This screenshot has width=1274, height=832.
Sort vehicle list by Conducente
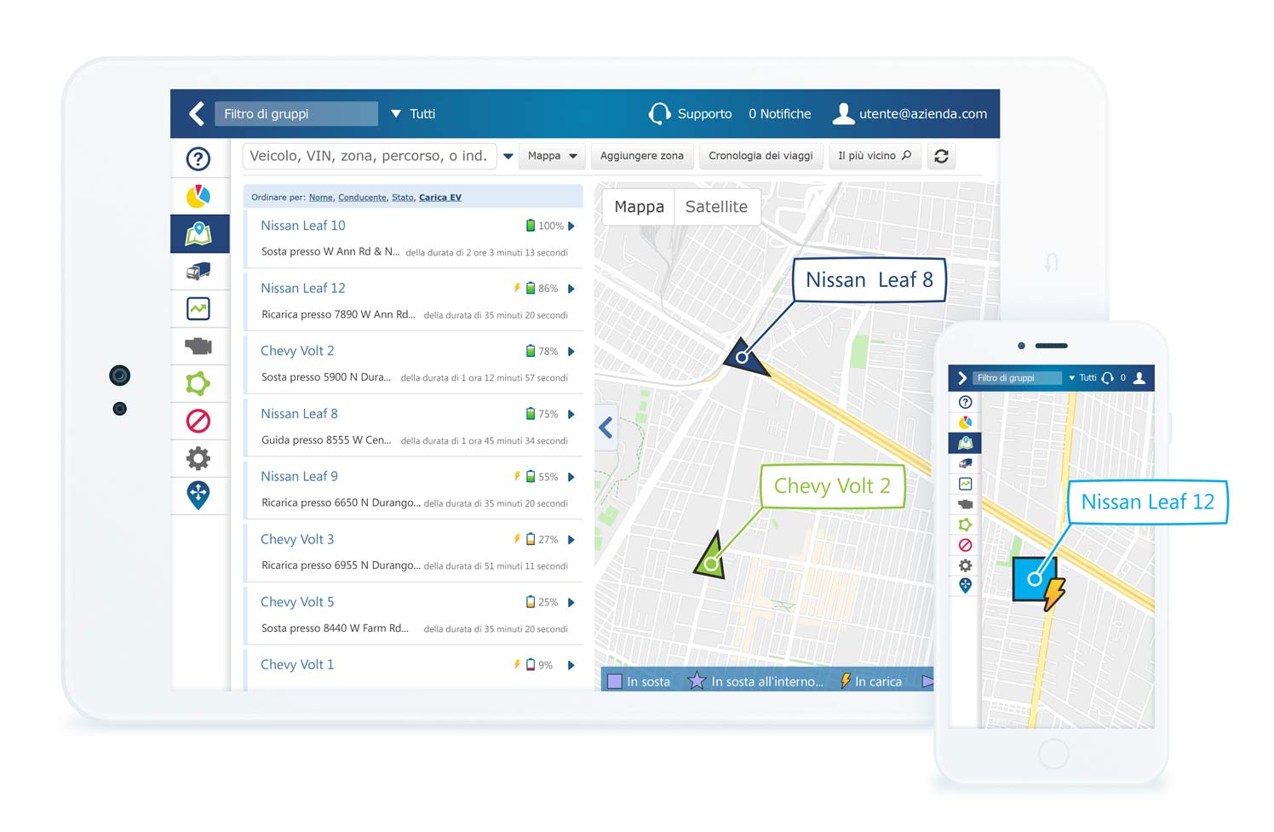tap(362, 197)
